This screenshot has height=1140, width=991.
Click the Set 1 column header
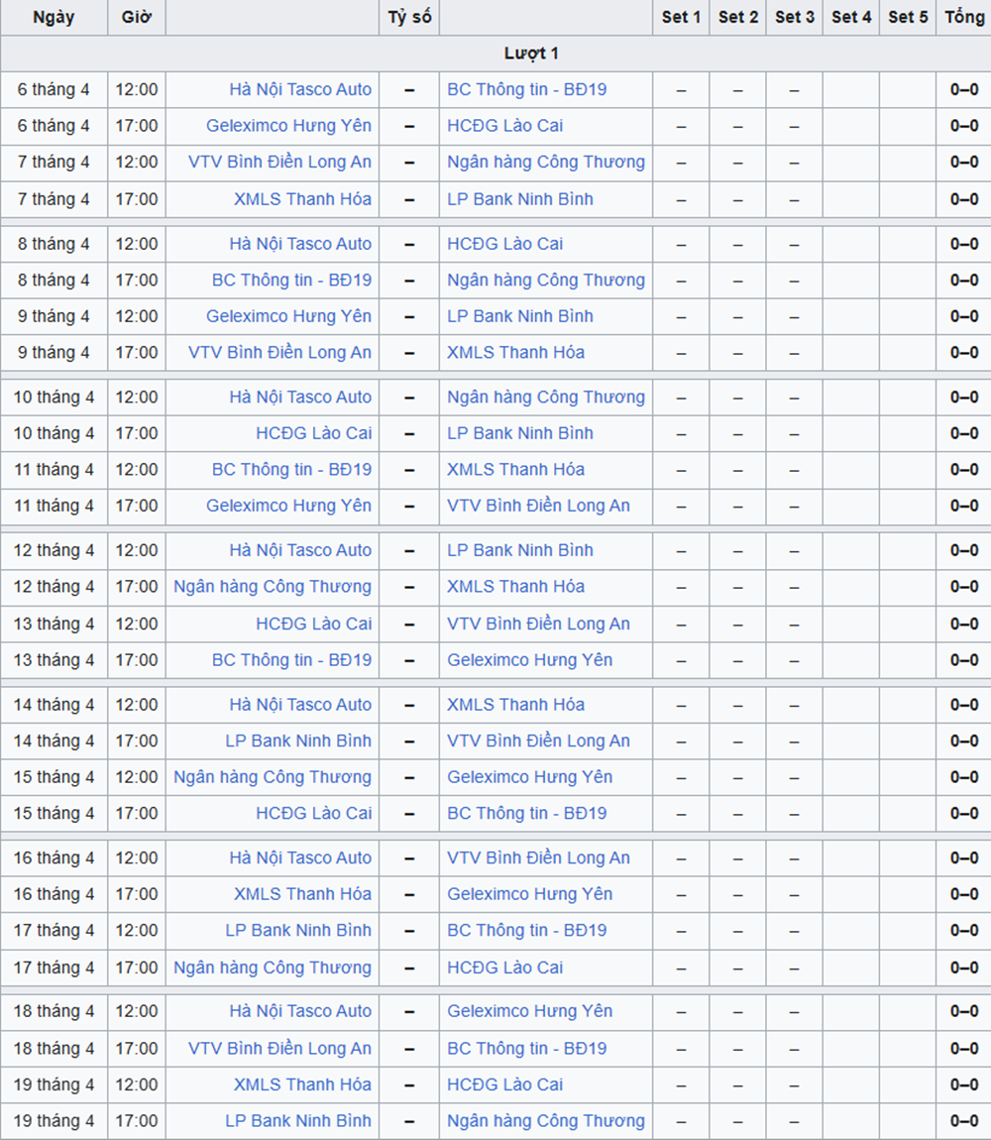(681, 18)
